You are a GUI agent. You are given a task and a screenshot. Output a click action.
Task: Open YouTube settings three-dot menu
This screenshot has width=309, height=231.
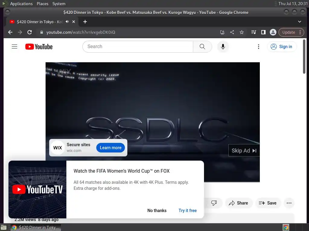point(259,47)
